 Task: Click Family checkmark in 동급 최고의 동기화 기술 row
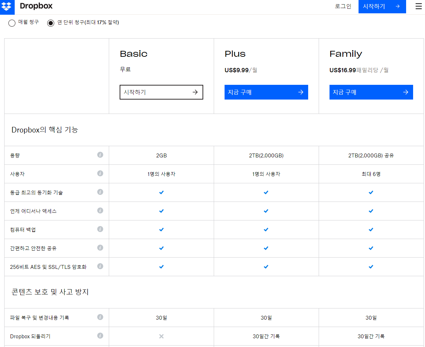pyautogui.click(x=371, y=192)
